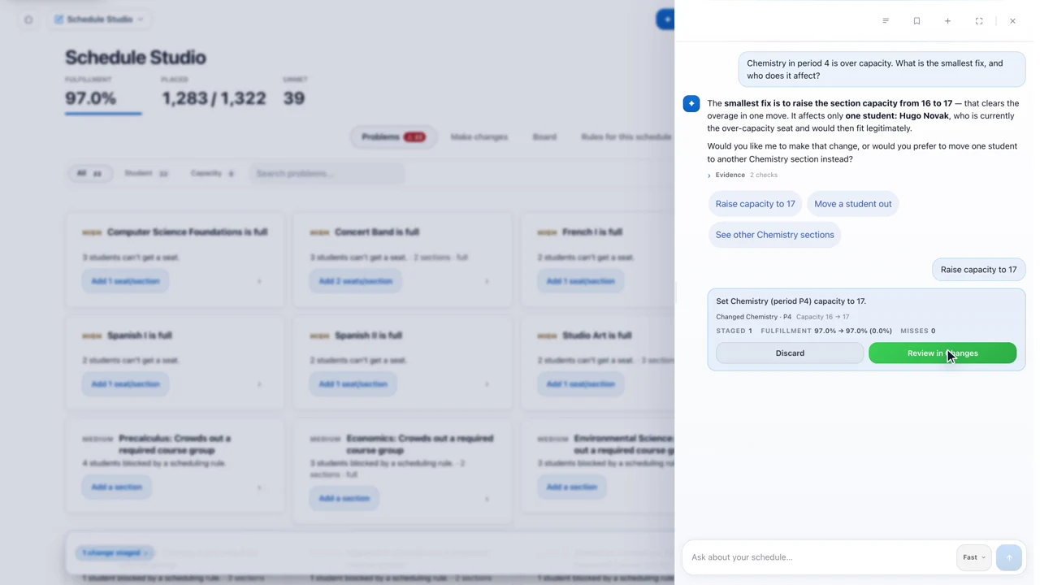The width and height of the screenshot is (1040, 585).
Task: Switch to the Problems tab
Action: (x=393, y=136)
